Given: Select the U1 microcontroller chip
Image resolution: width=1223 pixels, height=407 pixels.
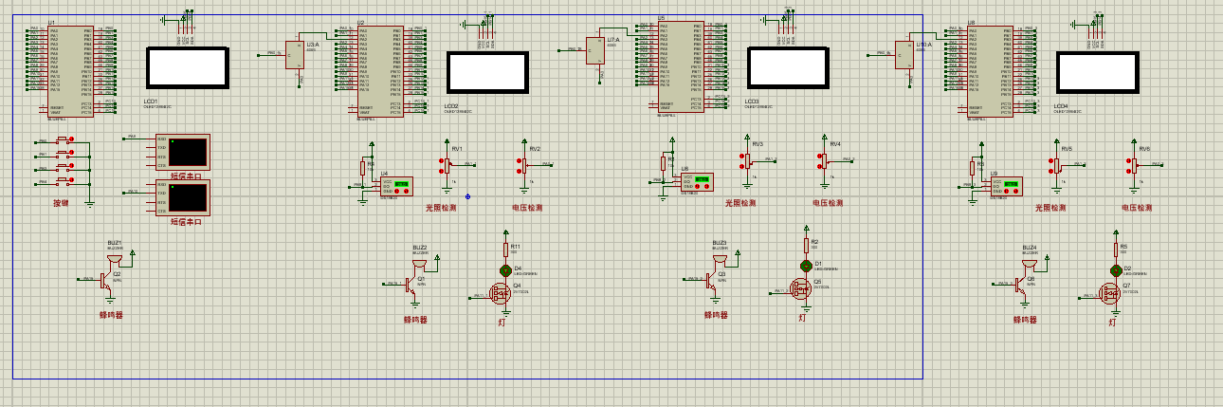Looking at the screenshot, I should [x=71, y=70].
